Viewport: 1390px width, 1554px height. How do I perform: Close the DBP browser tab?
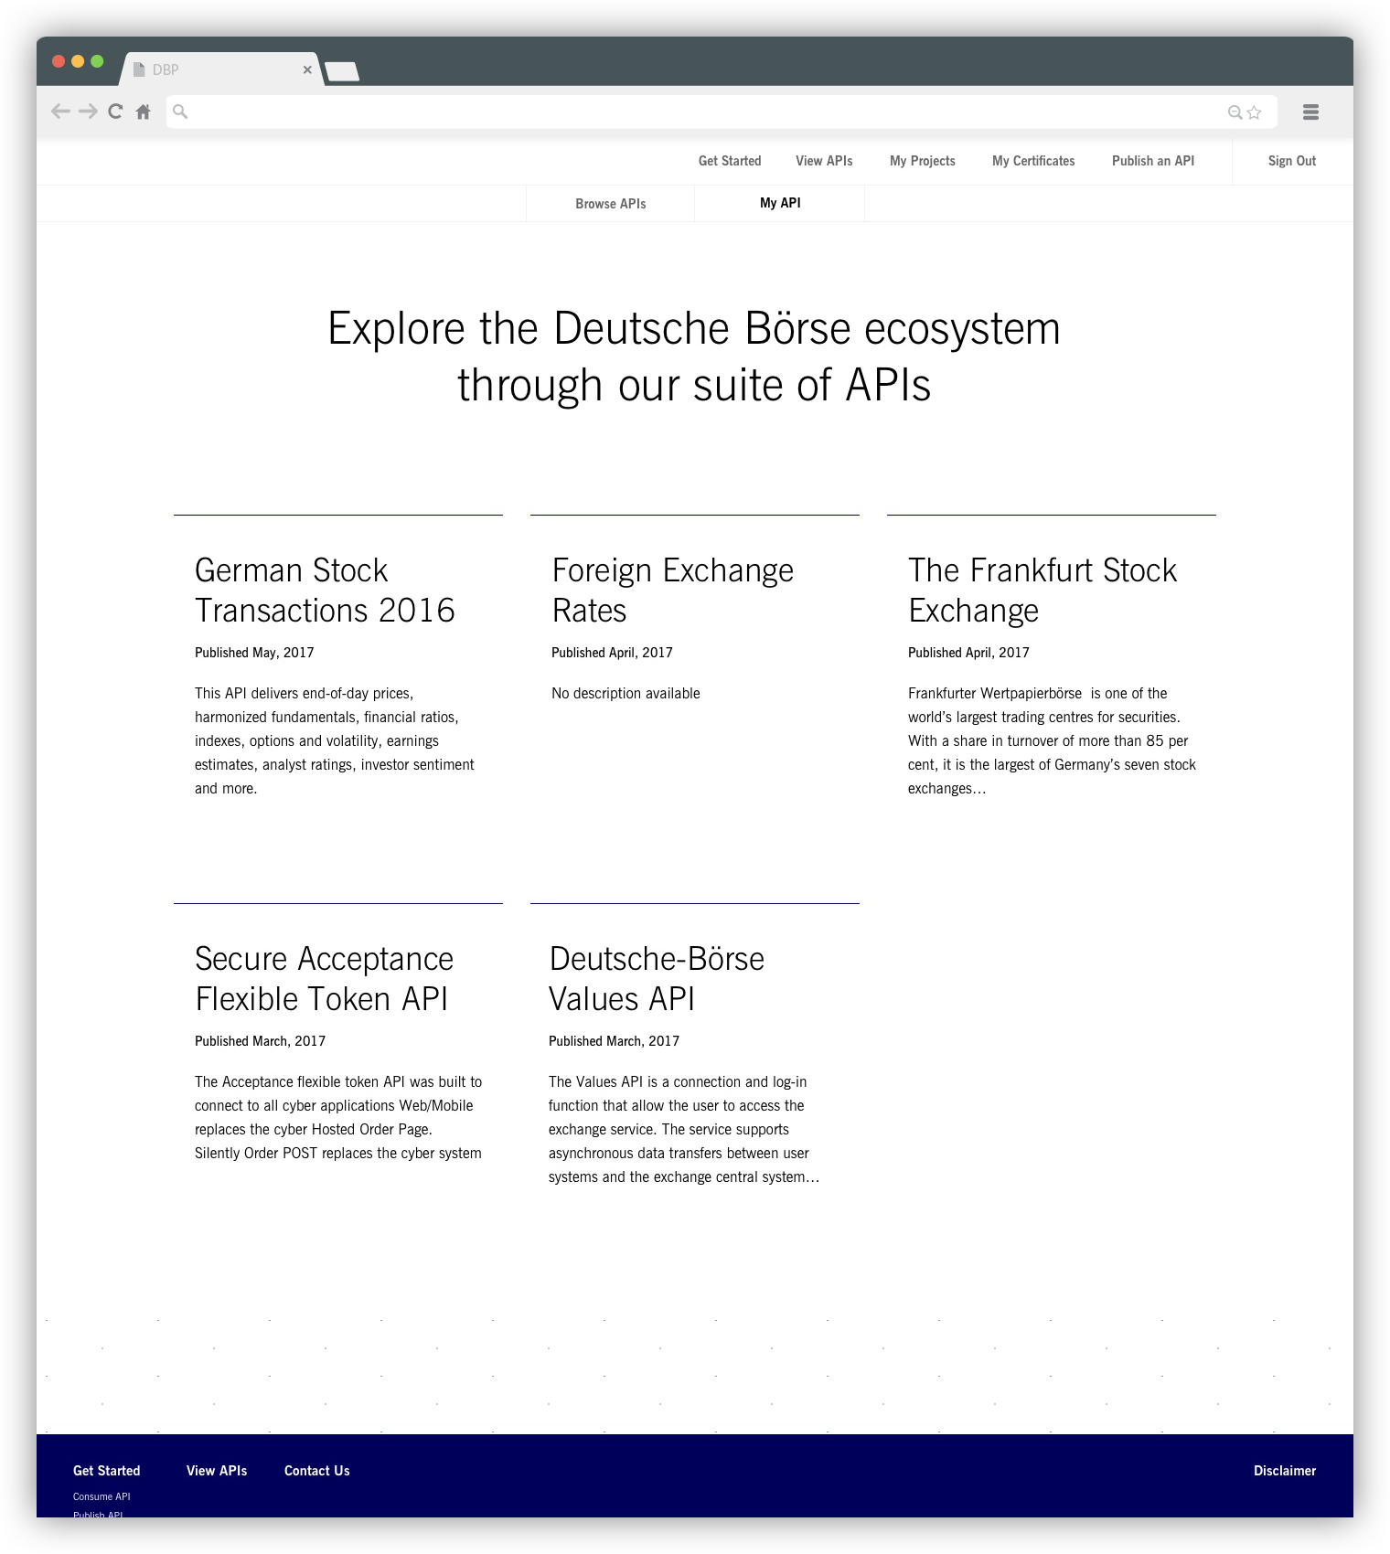point(307,69)
